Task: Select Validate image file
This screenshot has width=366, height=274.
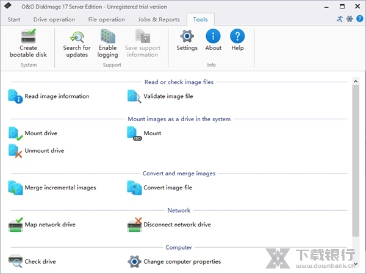Action: click(168, 96)
